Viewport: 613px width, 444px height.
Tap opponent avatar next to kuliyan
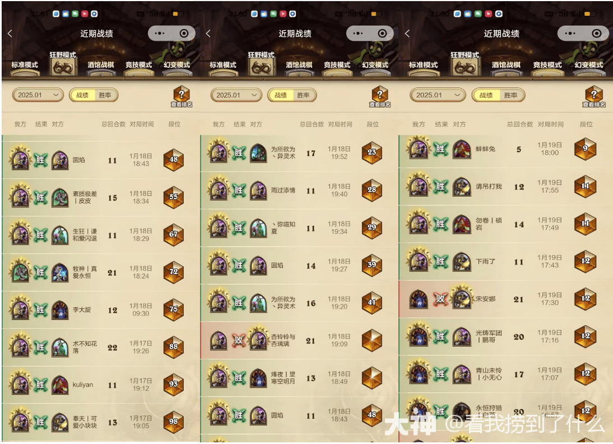tap(60, 385)
